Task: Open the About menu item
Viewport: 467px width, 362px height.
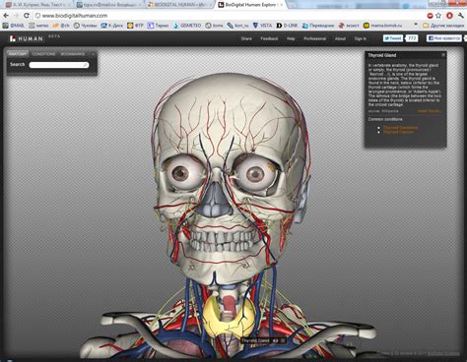Action: tap(340, 38)
